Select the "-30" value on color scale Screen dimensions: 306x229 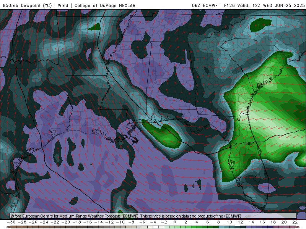pos(11,222)
